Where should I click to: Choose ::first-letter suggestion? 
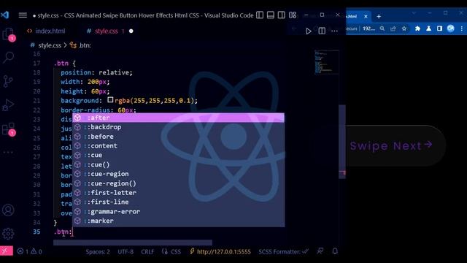click(x=178, y=193)
